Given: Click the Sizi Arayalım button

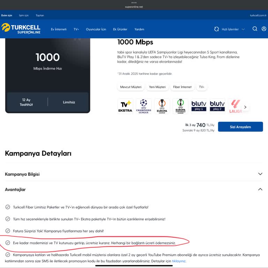Looking at the screenshot, I should coord(240,127).
